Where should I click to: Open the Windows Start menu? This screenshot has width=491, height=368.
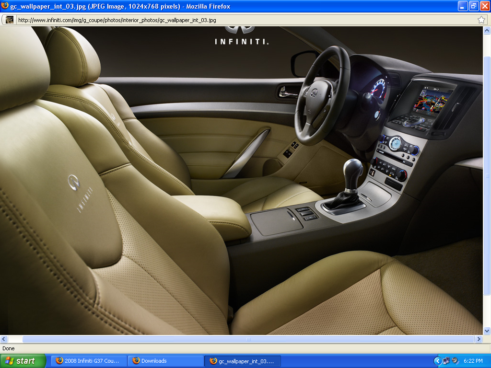coord(23,361)
